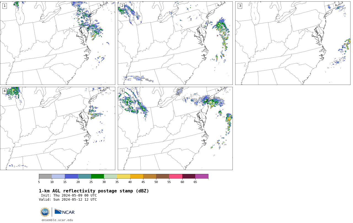Open ensemble member 1 reflectivity map
The image size is (353, 223).
click(x=57, y=43)
